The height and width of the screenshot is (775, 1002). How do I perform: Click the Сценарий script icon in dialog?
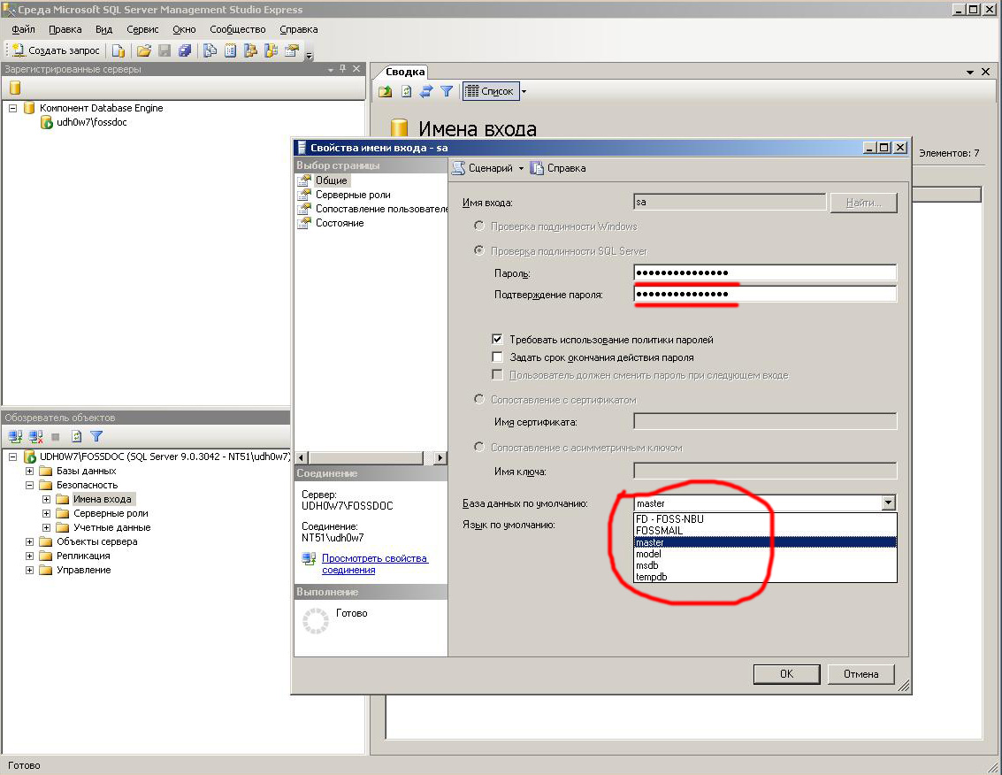point(458,168)
